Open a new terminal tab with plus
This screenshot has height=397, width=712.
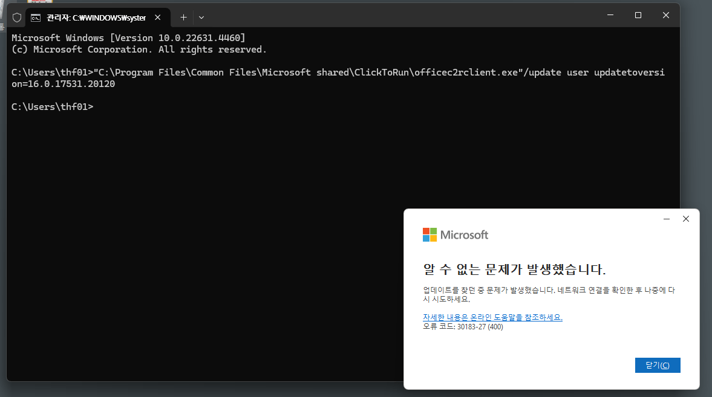click(x=183, y=18)
